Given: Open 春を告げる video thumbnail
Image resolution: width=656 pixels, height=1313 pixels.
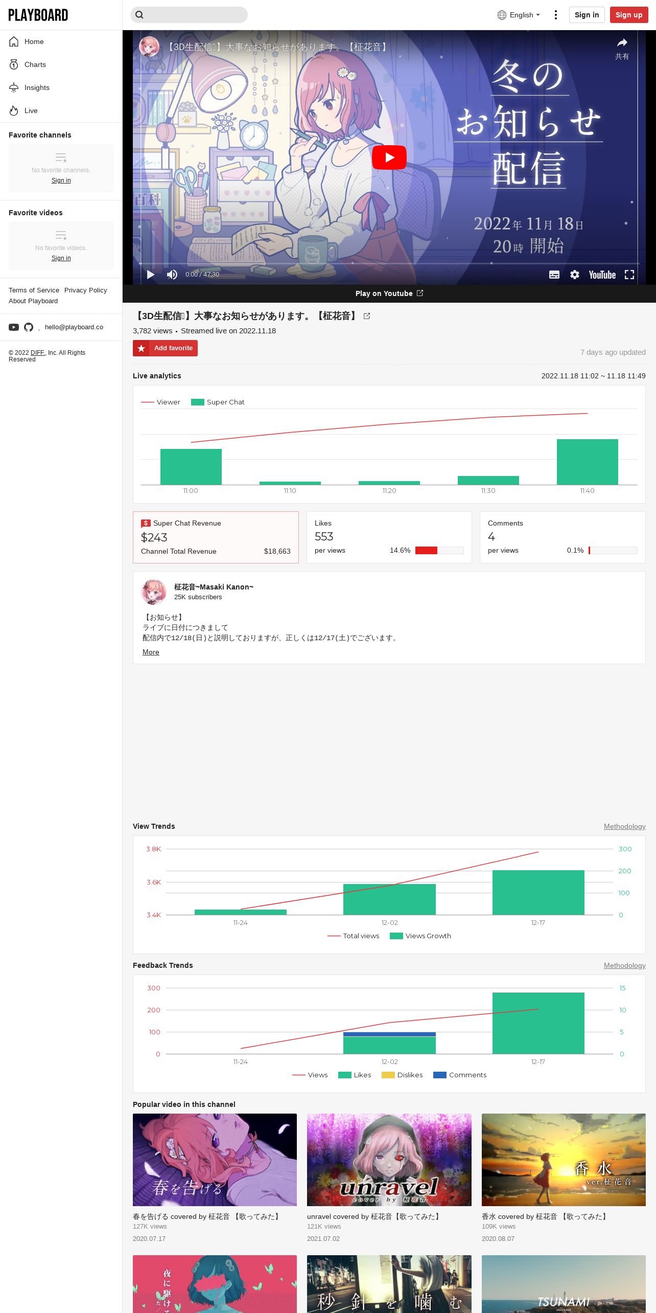Looking at the screenshot, I should click(215, 1160).
